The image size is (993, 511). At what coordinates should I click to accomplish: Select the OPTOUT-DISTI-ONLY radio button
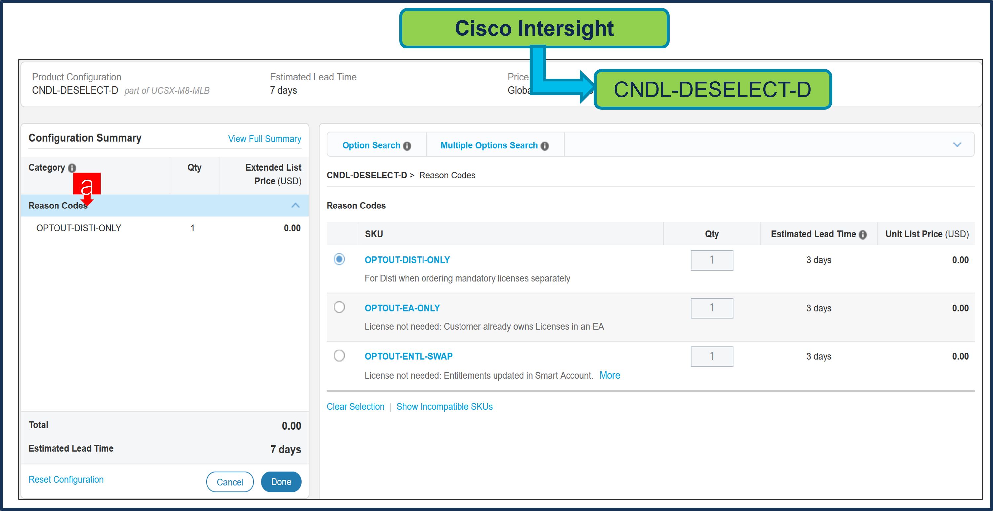[x=339, y=259]
